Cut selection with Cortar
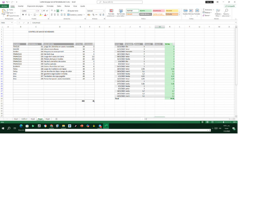Screen dimensions: 271x203 (x=10, y=10)
